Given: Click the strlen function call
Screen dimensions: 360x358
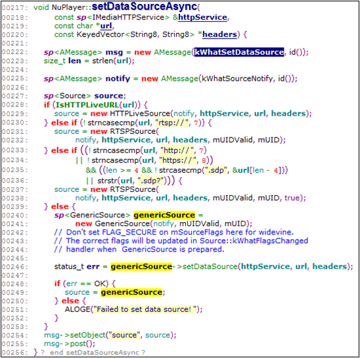Looking at the screenshot, I should coord(103,61).
